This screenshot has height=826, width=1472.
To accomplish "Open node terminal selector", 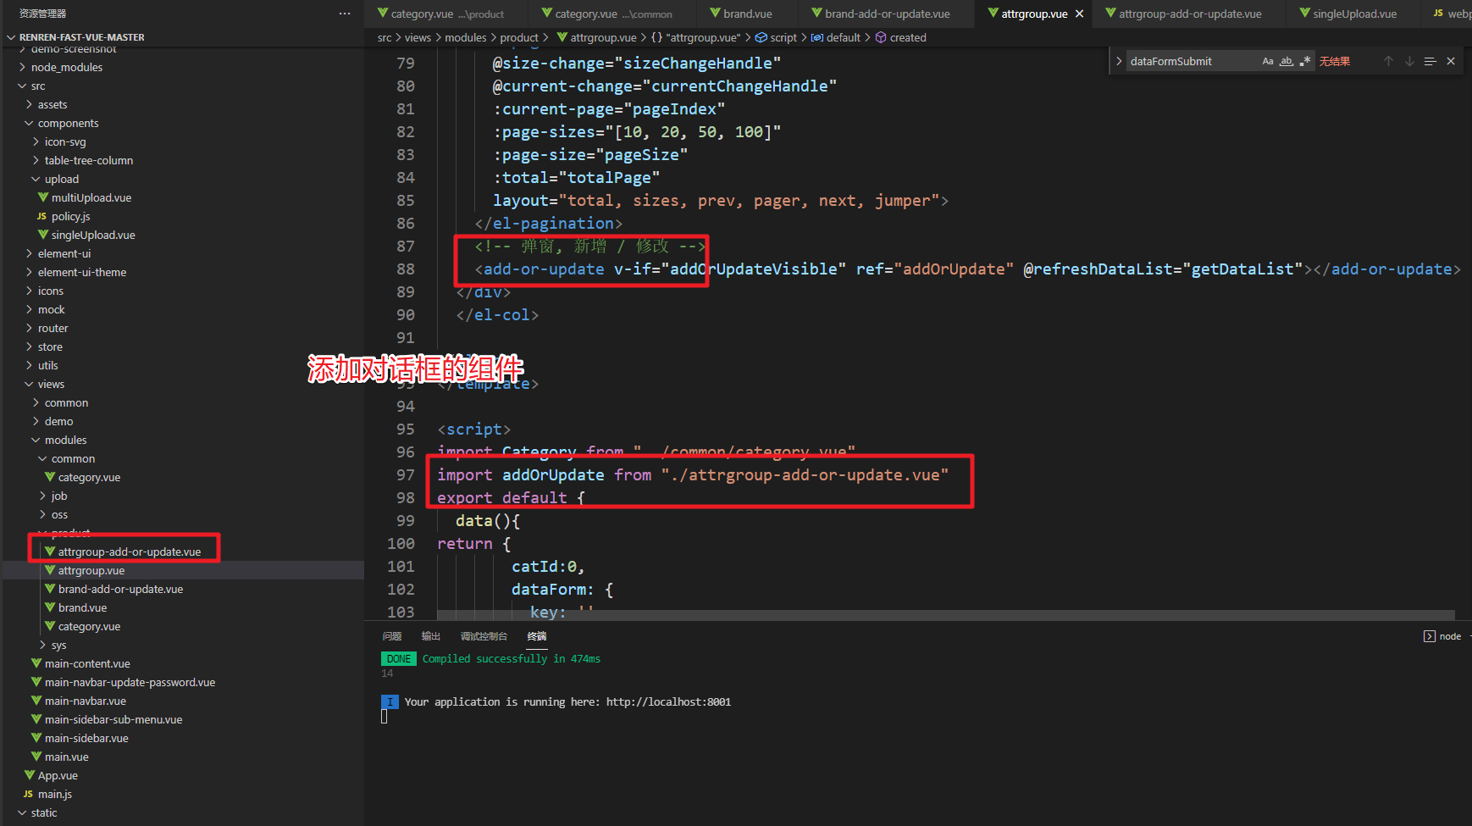I will 1442,636.
